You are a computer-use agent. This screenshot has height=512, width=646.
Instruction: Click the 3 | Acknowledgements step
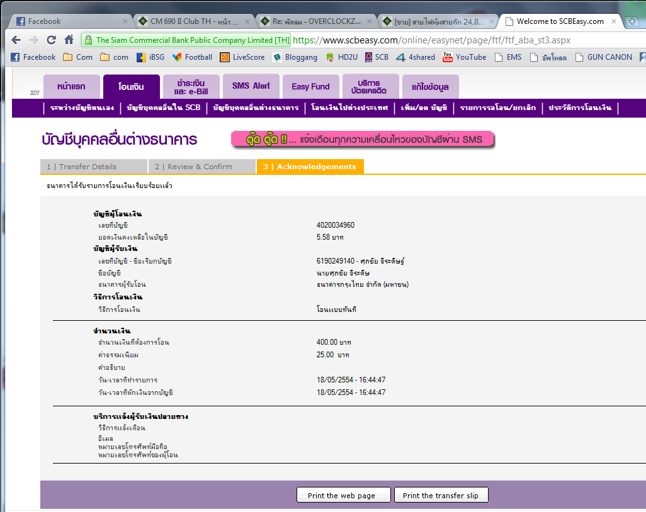coord(310,167)
